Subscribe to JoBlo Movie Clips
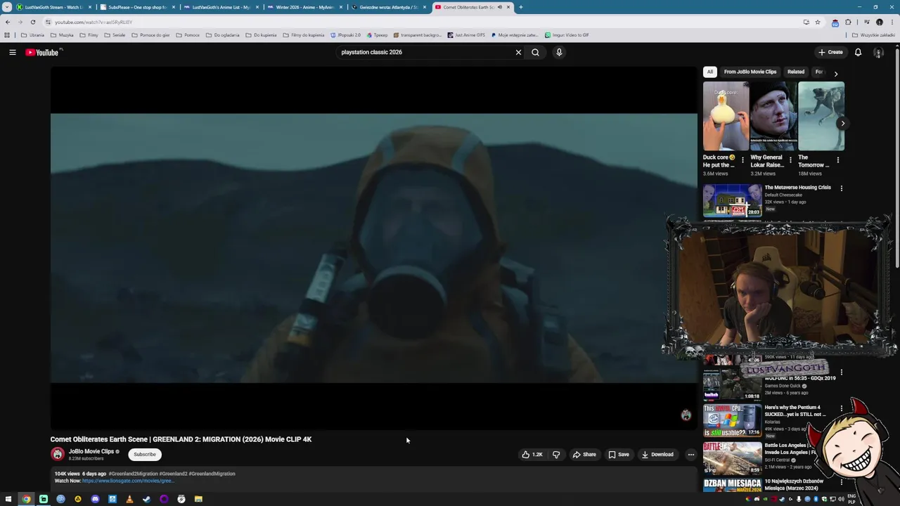Viewport: 900px width, 506px height. click(145, 455)
